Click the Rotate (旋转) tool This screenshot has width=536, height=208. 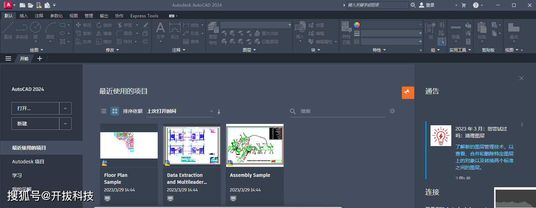coord(104,25)
